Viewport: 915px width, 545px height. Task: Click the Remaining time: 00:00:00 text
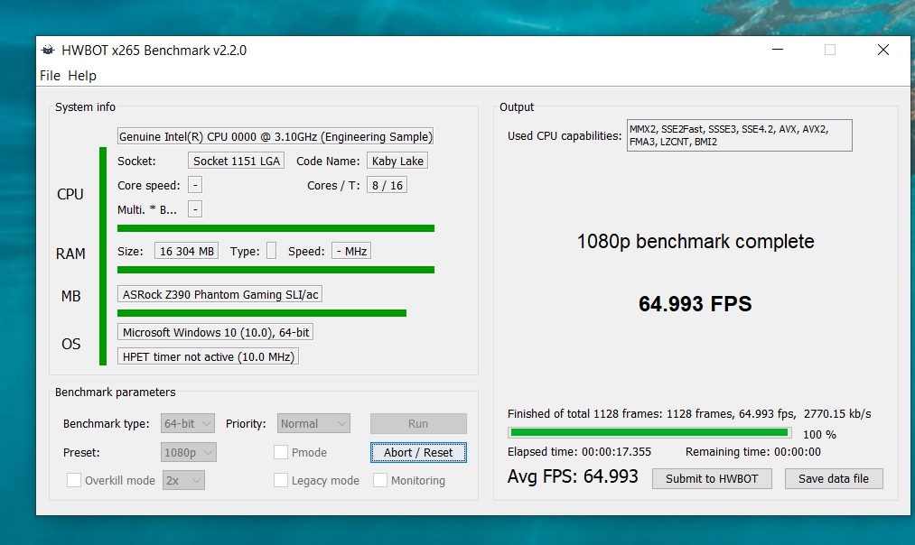coord(752,452)
